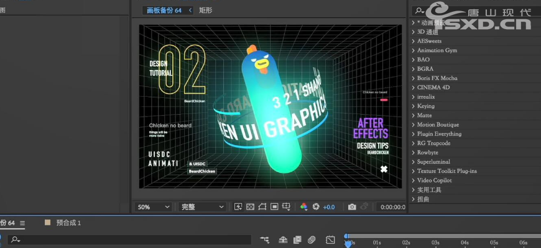Toggle mask and shape path visibility
Image resolution: width=541 pixels, height=248 pixels.
[262, 206]
